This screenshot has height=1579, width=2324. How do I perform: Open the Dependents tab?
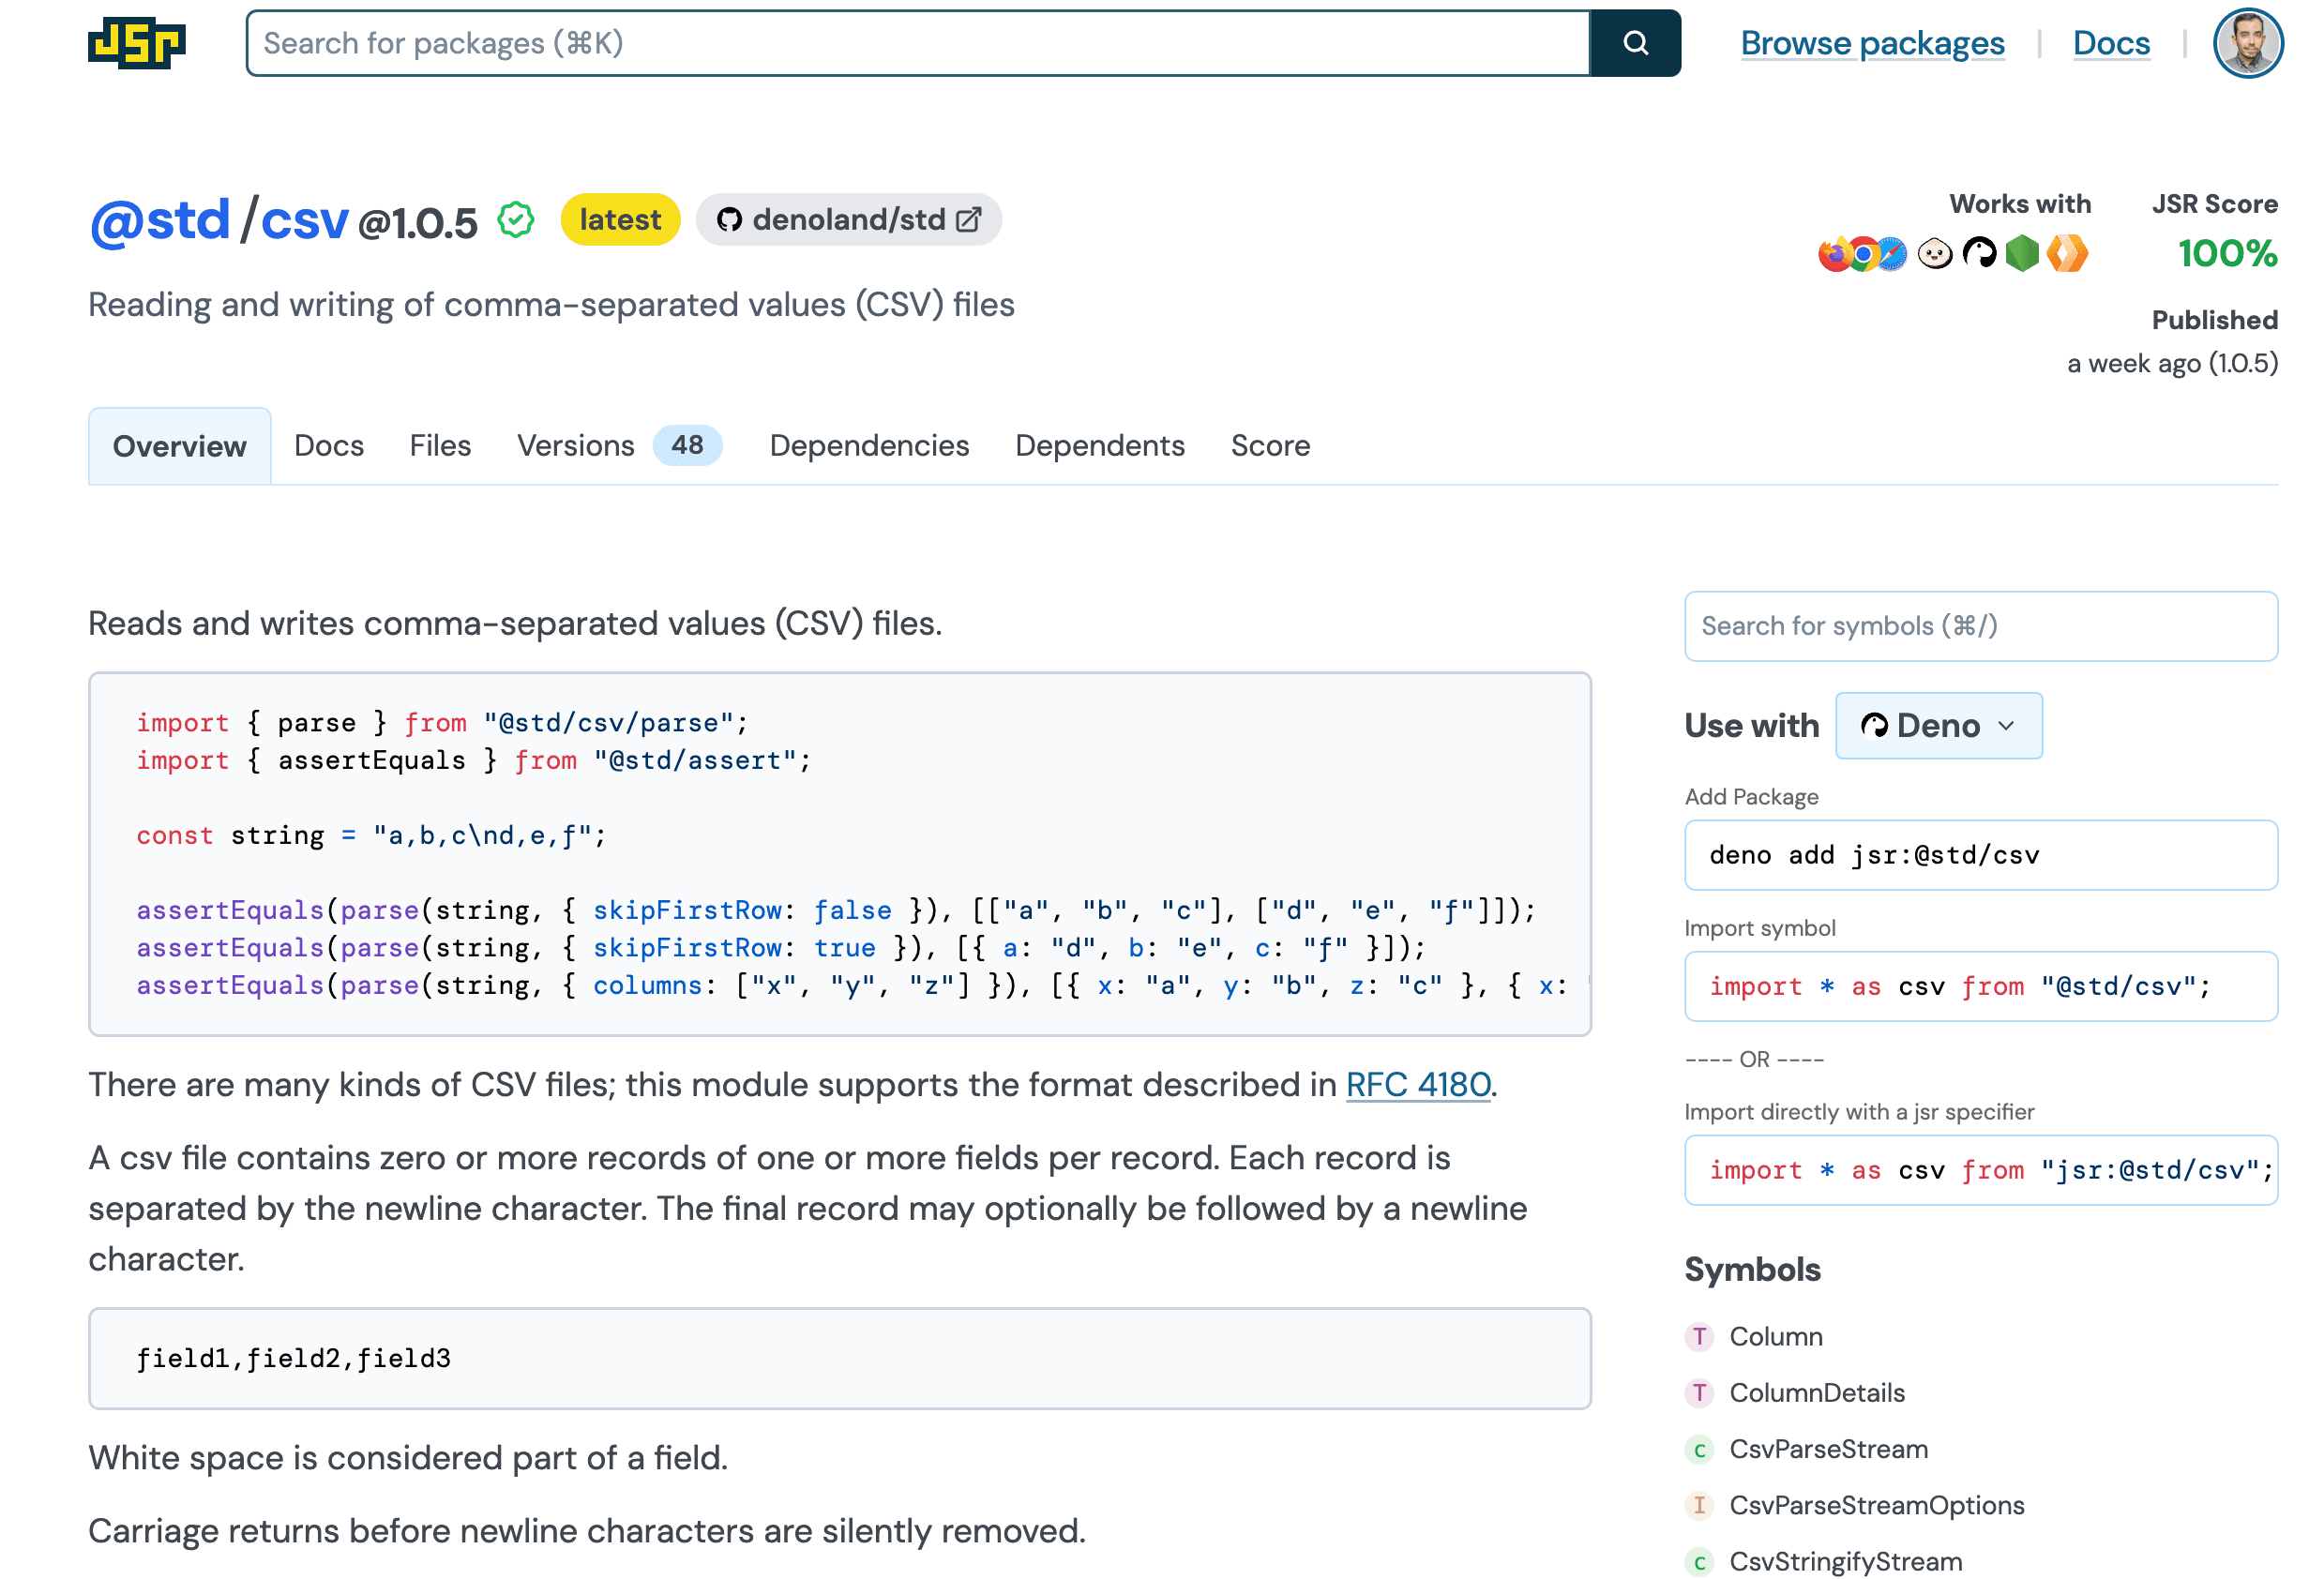(x=1099, y=446)
